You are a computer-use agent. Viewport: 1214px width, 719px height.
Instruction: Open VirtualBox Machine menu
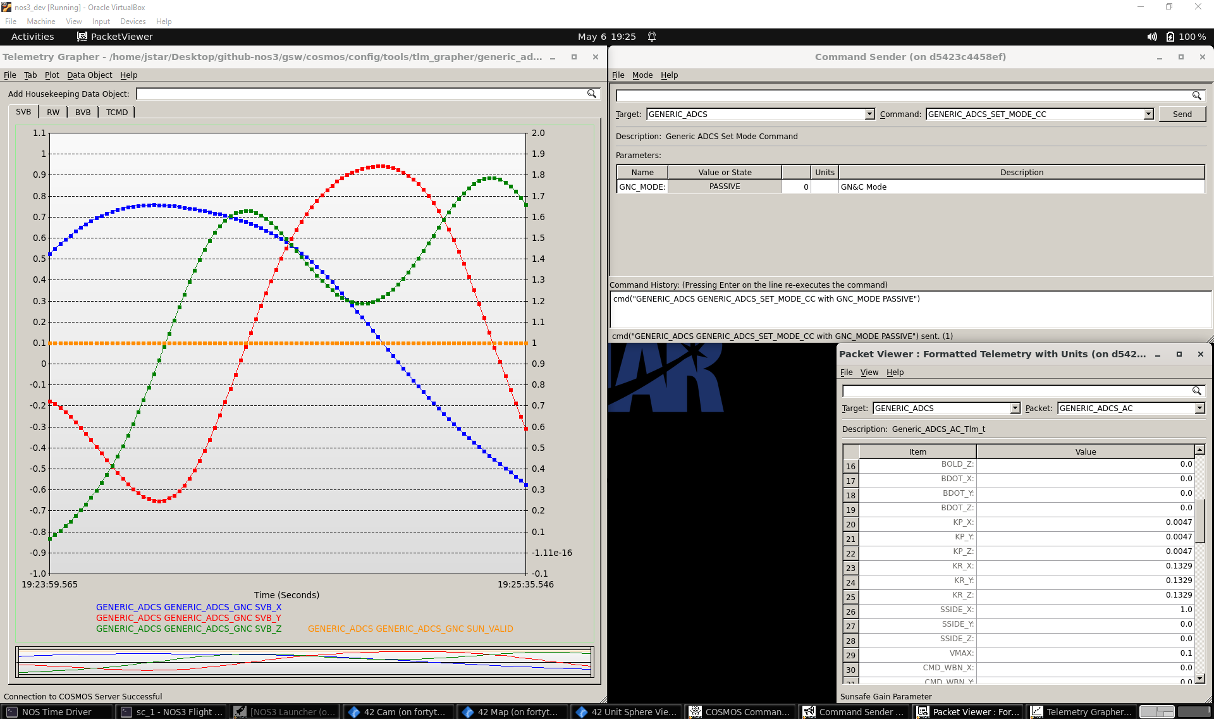point(40,22)
